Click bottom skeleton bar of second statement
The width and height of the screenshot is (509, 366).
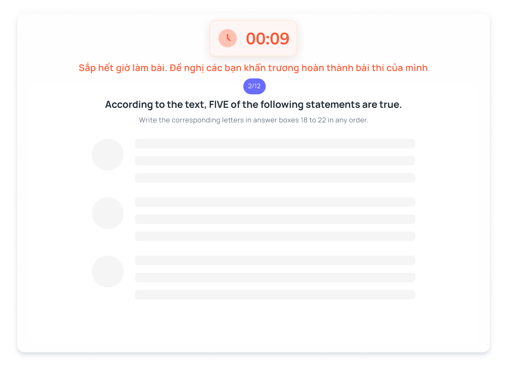[x=275, y=236]
